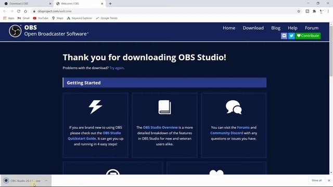Image resolution: width=333 pixels, height=187 pixels.
Task: Click the padlock site info icon
Action: [x=34, y=11]
